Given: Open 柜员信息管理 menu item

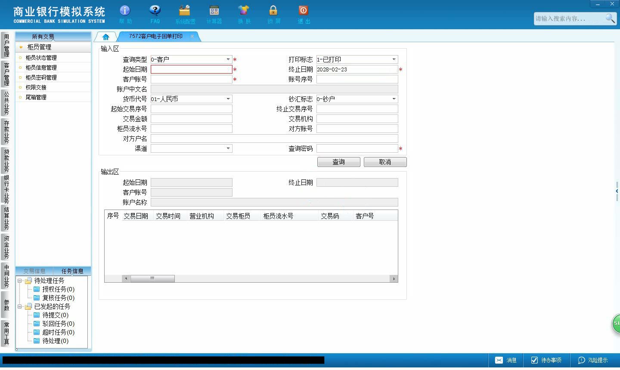Looking at the screenshot, I should [x=41, y=68].
